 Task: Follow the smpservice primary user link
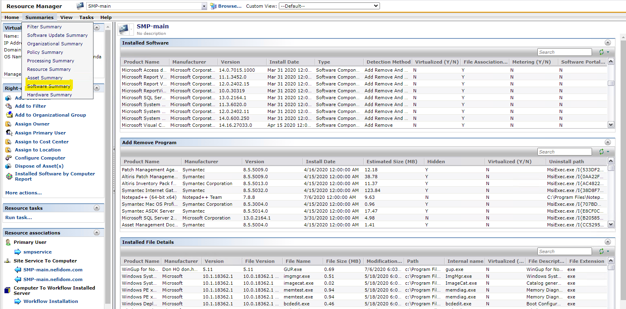[37, 252]
